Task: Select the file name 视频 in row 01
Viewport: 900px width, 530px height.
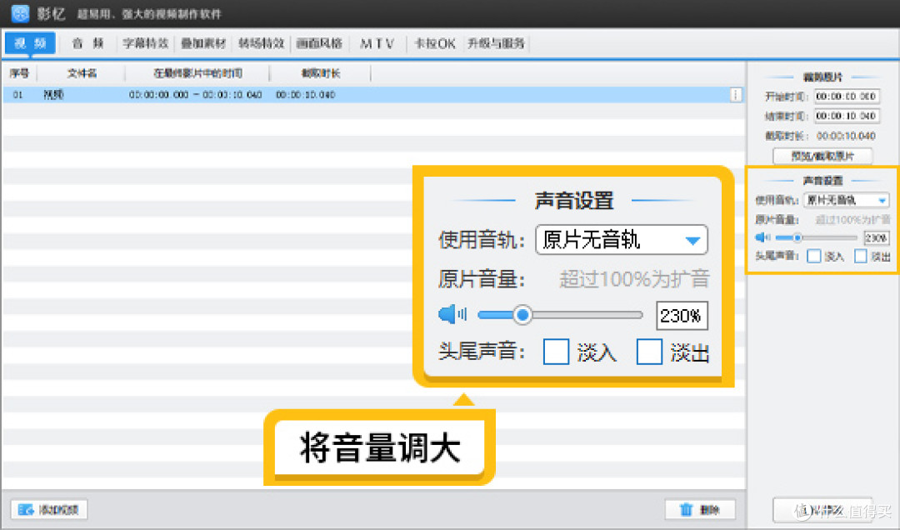Action: pos(53,95)
